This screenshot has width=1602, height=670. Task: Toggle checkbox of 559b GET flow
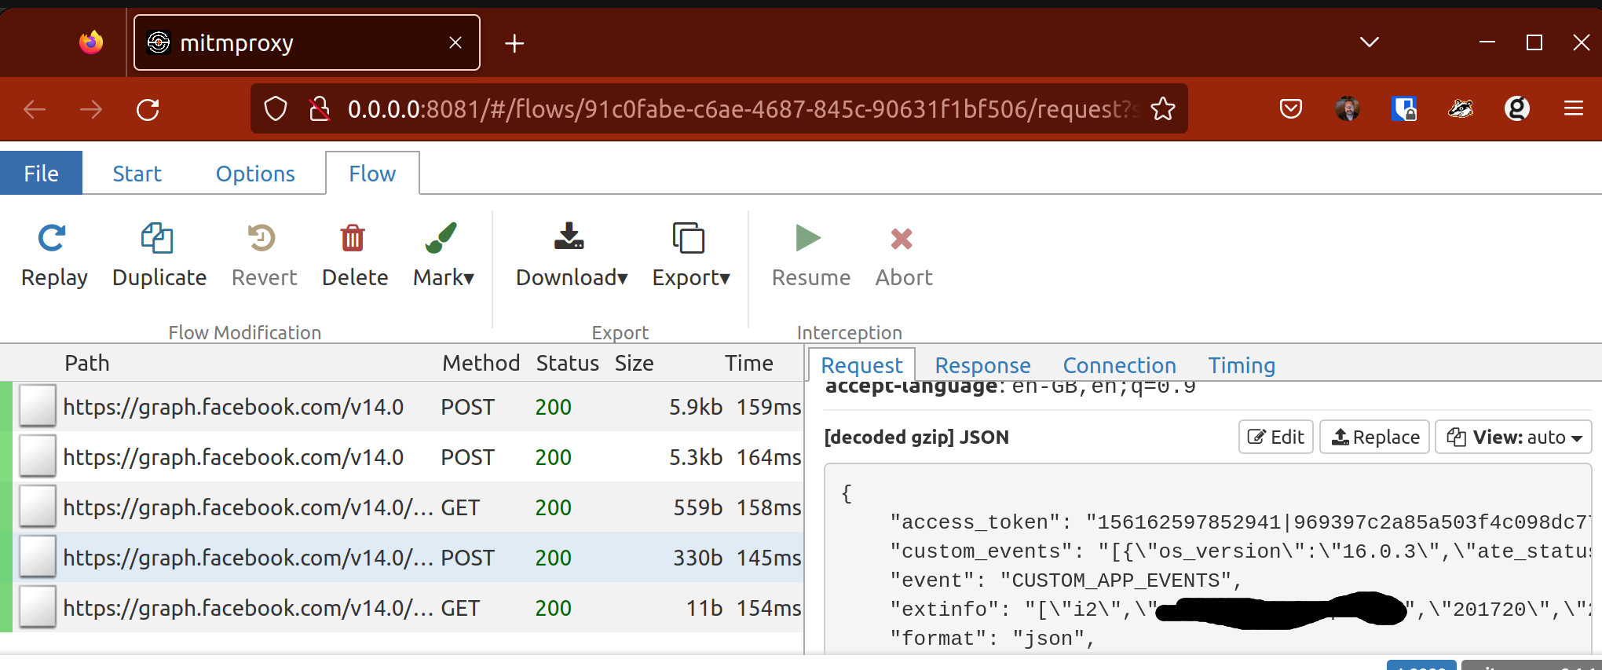(x=38, y=507)
